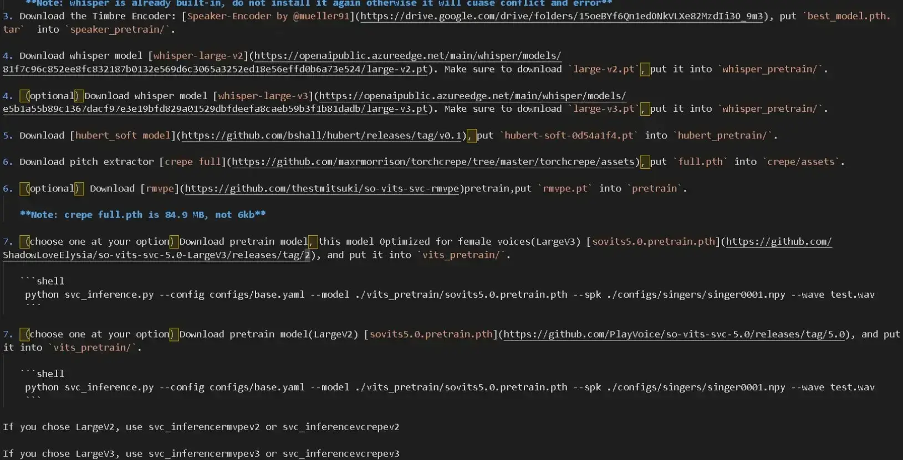903x460 pixels.
Task: Click 'Optimized for female voices(LargeV3)' text
Action: point(480,241)
